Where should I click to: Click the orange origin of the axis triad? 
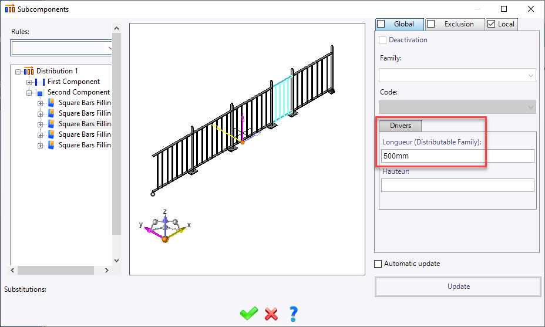[165, 239]
